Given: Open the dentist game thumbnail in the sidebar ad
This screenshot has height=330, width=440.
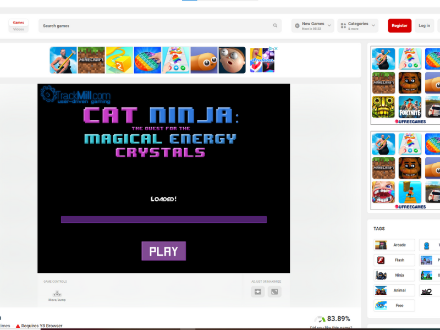Looking at the screenshot, I should (383, 192).
